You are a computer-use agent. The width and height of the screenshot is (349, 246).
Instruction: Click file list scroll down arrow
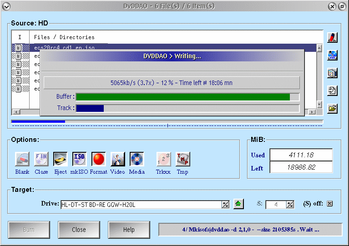click(x=319, y=104)
